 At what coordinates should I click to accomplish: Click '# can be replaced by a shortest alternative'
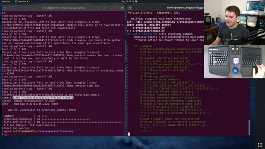tap(173, 122)
